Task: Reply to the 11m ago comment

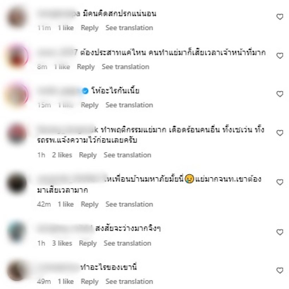Action: 90,28
